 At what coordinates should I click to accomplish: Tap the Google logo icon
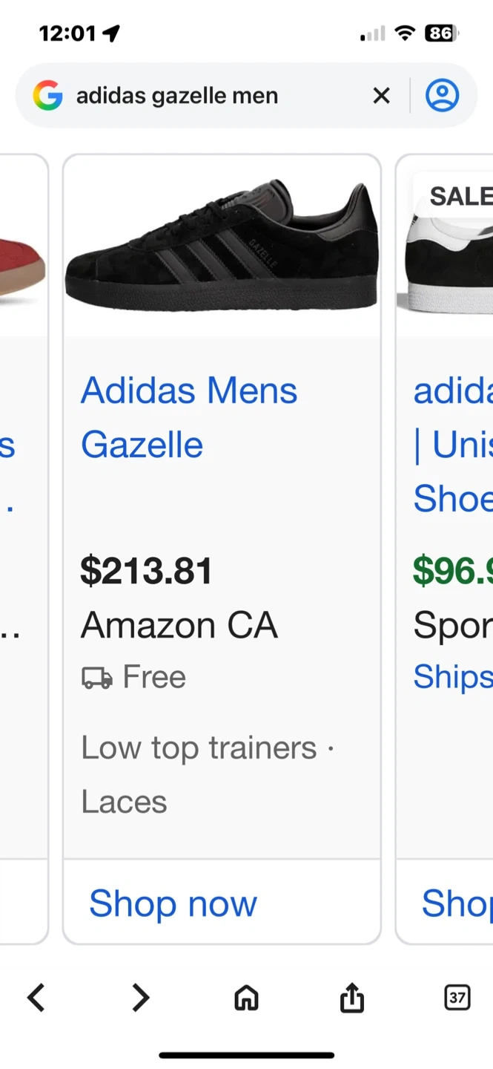tap(47, 96)
